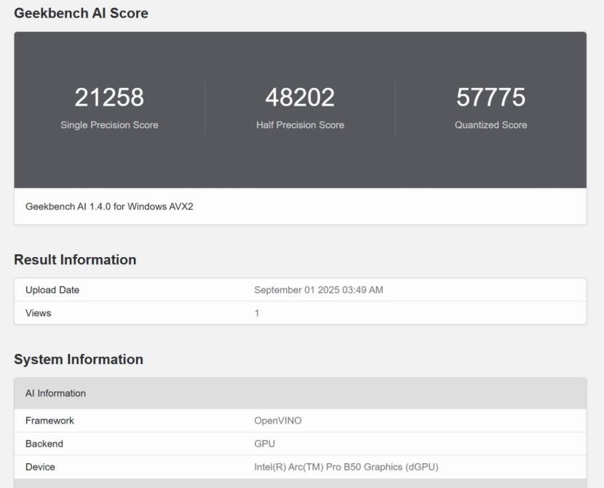Select the 57775 quantized score number

[490, 98]
